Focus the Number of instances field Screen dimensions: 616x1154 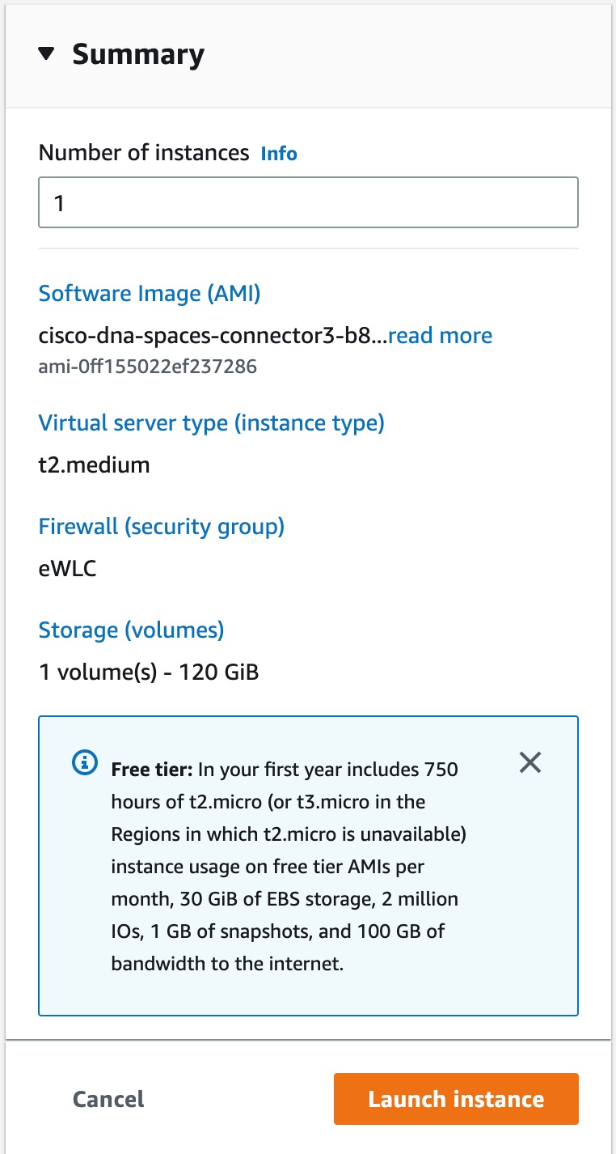coord(308,202)
